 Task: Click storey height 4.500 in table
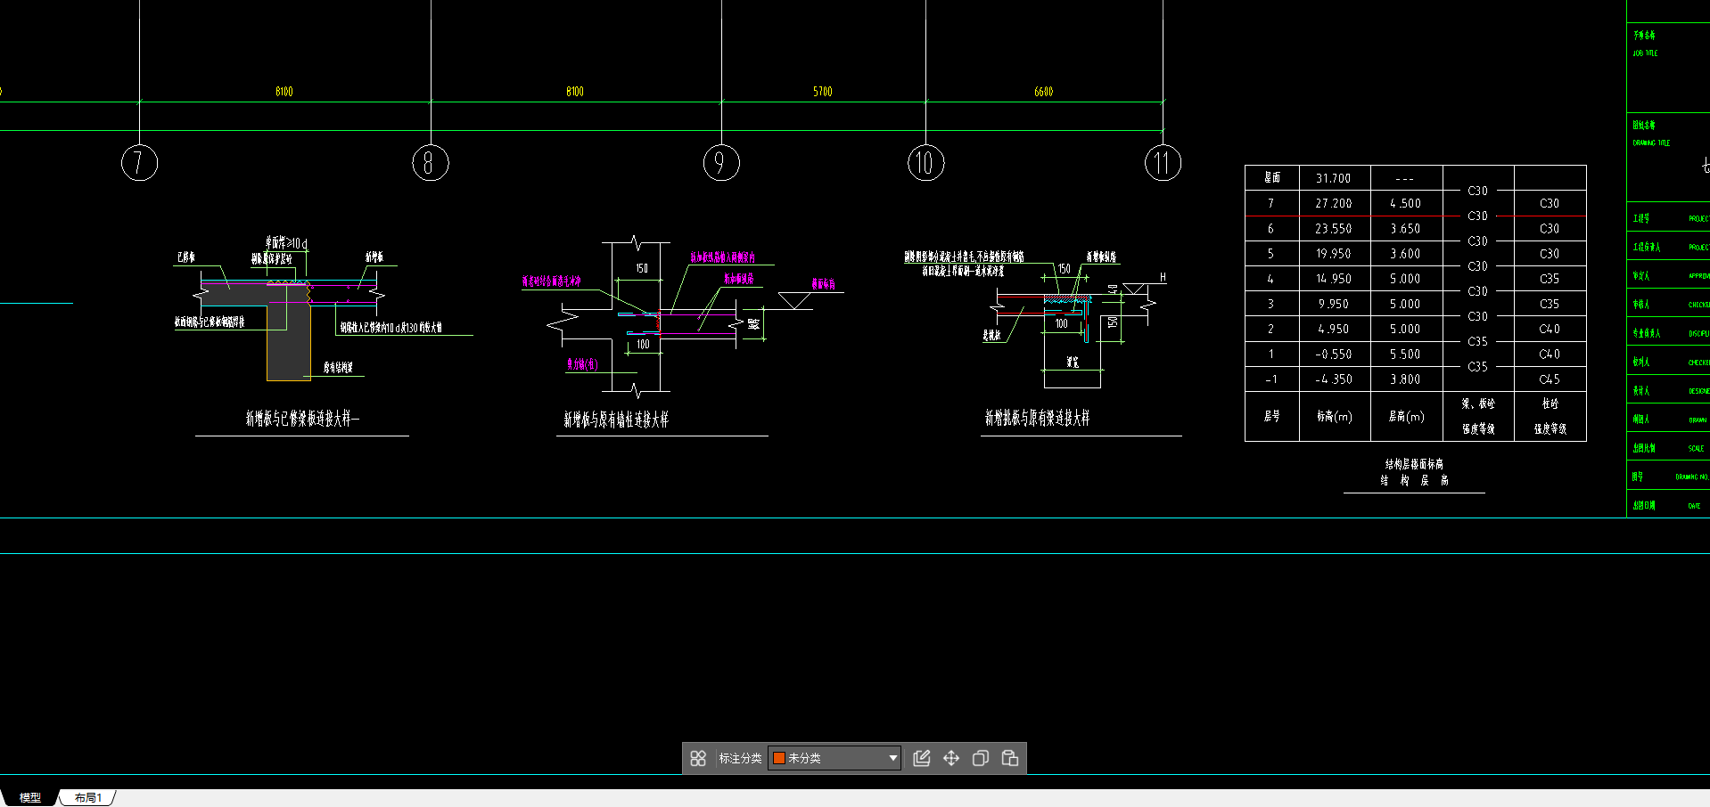click(1405, 203)
